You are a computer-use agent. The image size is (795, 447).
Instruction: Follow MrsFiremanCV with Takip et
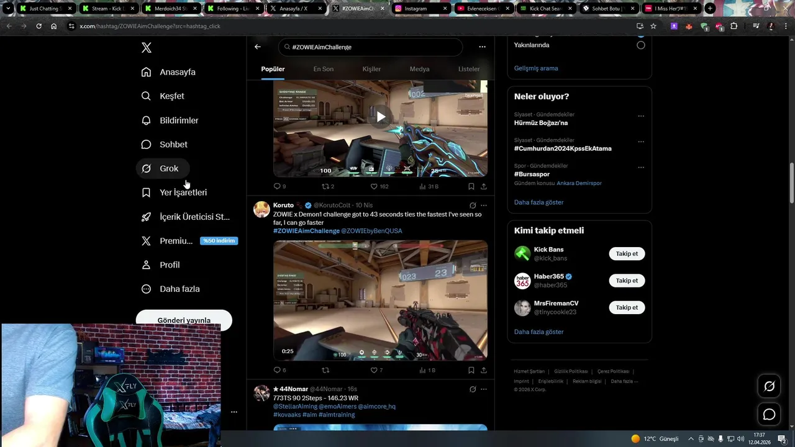point(627,307)
